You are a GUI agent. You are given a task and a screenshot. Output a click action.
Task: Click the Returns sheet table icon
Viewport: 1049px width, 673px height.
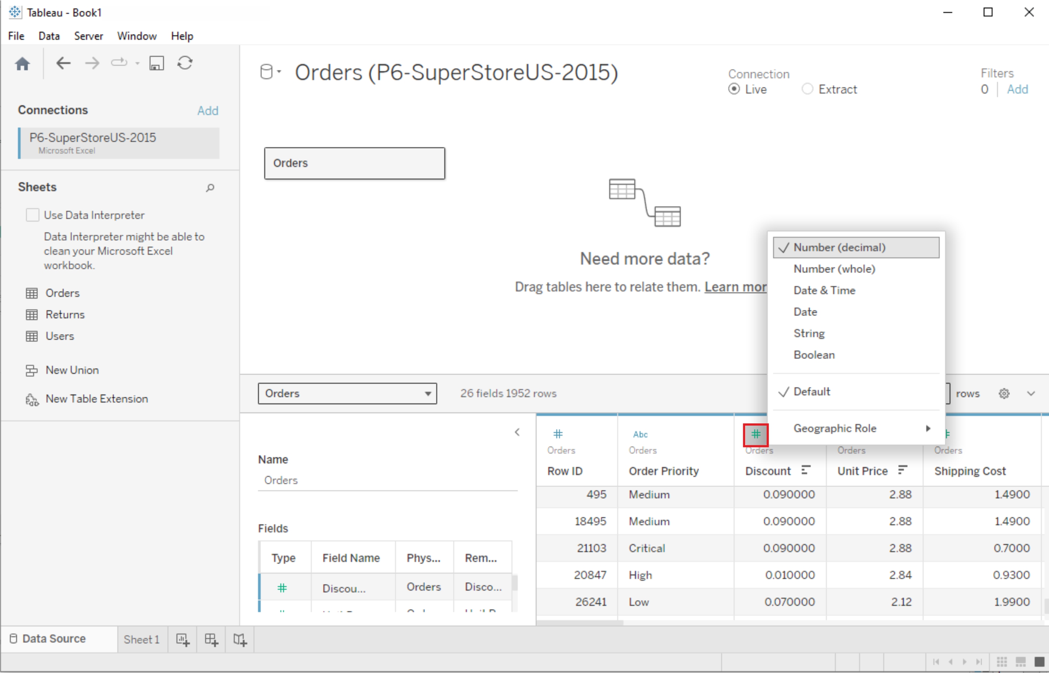[x=32, y=315]
